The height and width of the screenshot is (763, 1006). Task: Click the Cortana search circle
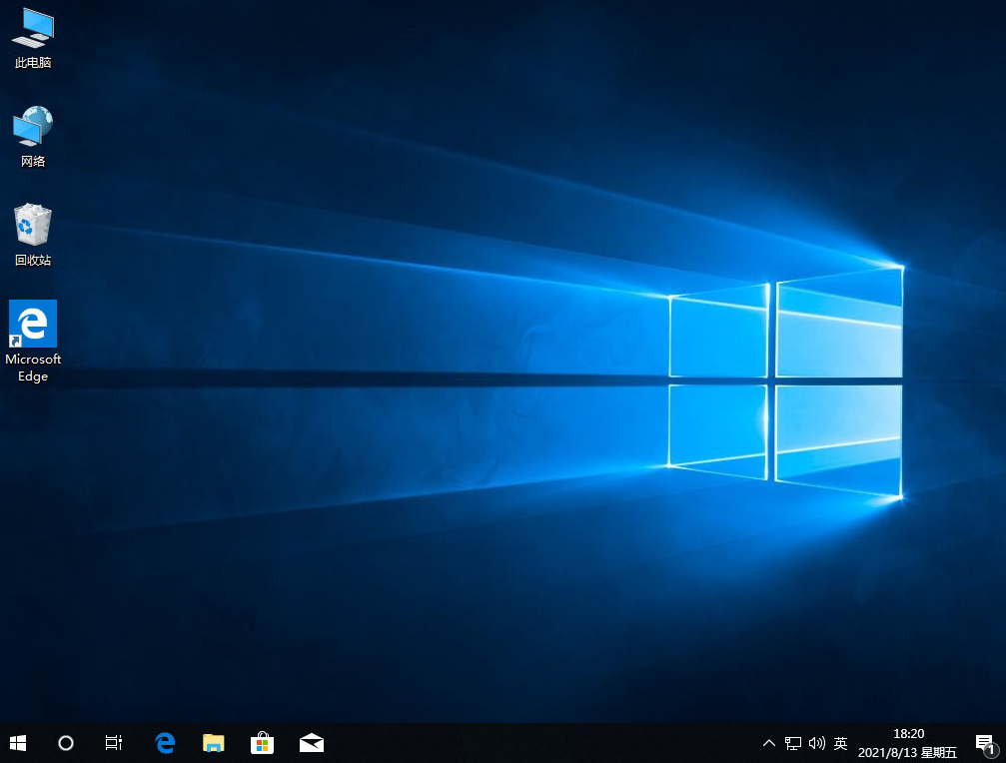coord(65,743)
